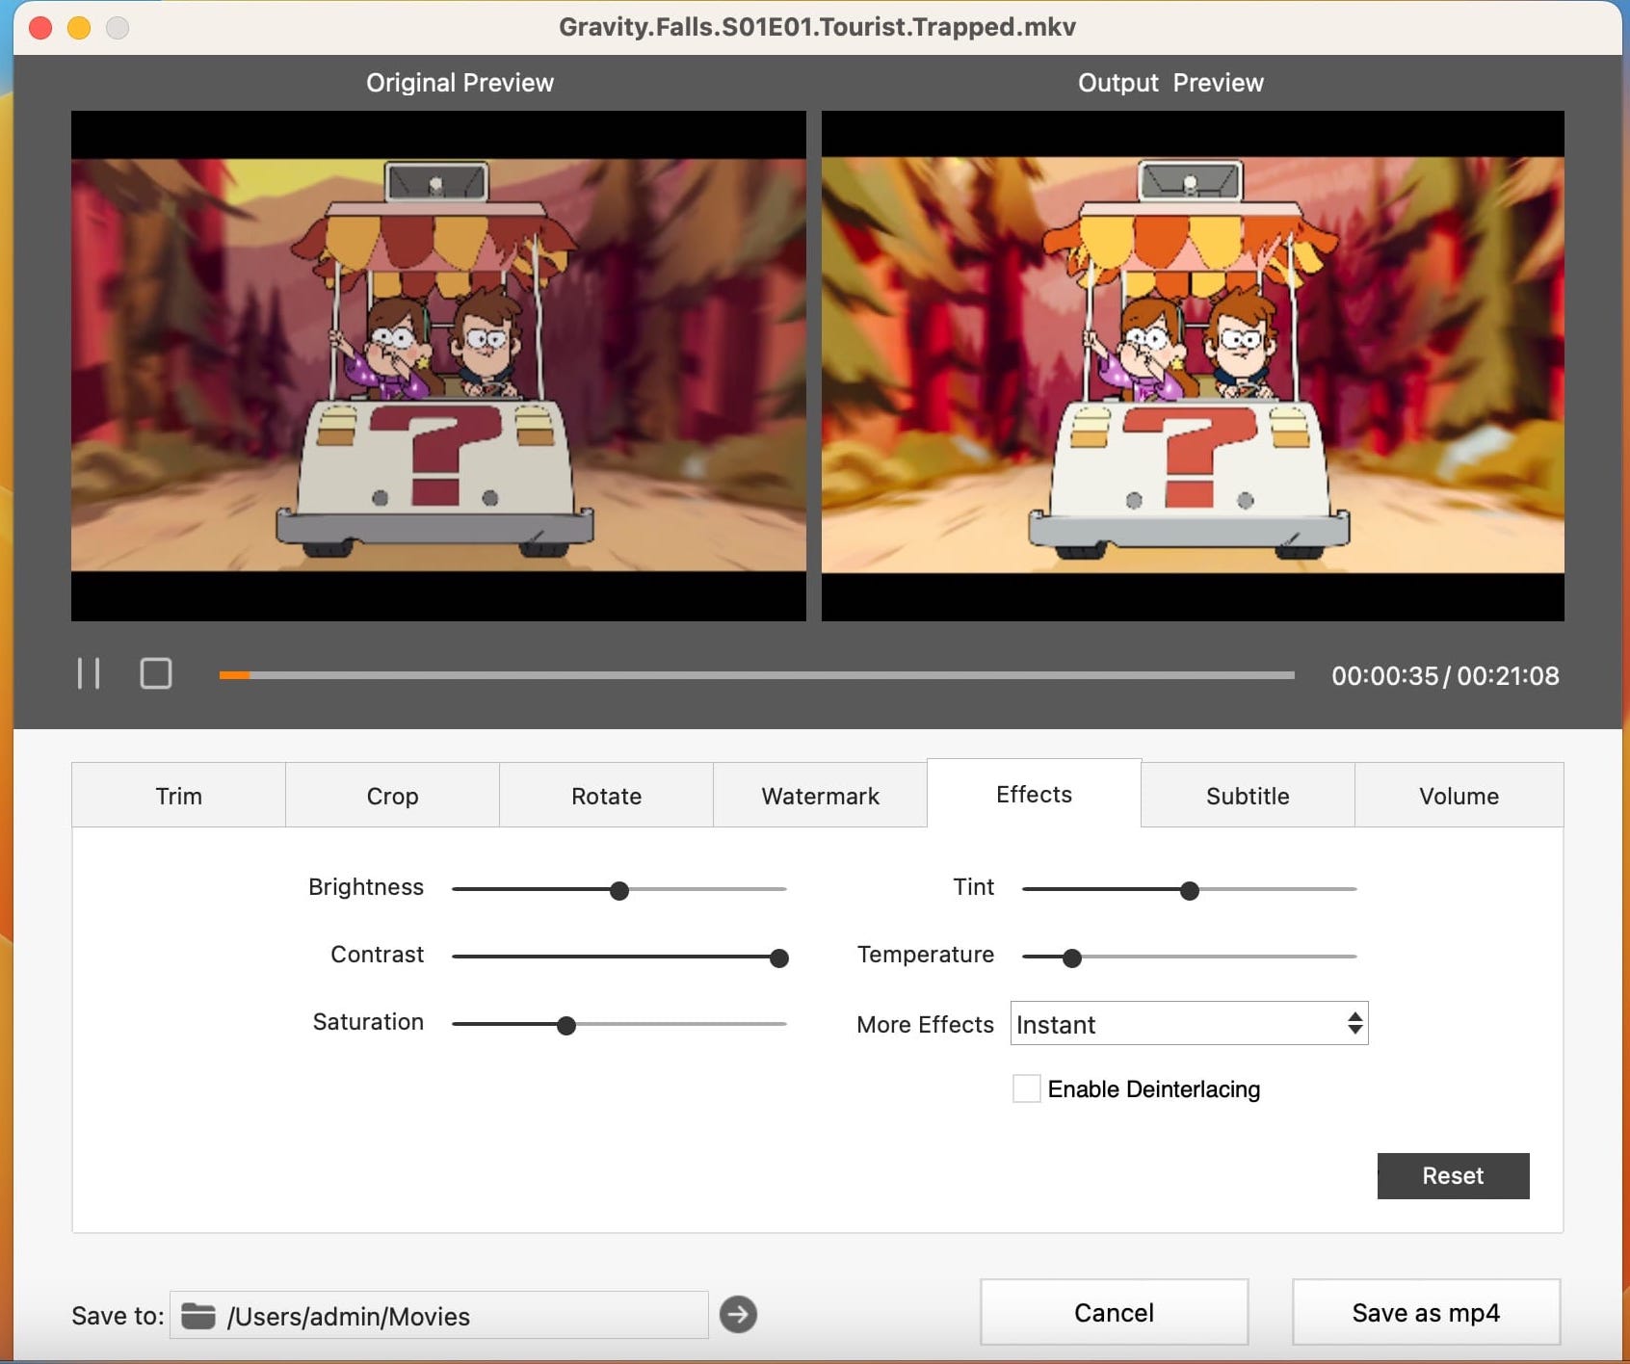
Task: Close the window with the red button
Action: tap(40, 28)
